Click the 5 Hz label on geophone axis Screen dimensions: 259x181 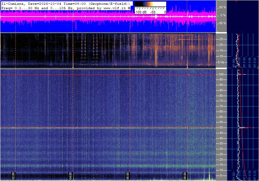[221, 62]
